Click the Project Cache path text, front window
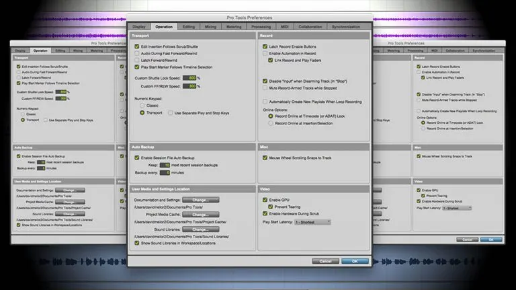The height and width of the screenshot is (290, 516). [x=180, y=222]
